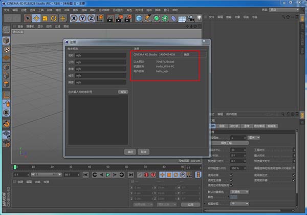Toggle the 使用运动剪辑系统 checkbox
This screenshot has width=307, height=215.
pos(231,185)
